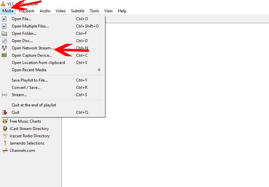
Task: Click the red Quit icon
Action: 4,112
